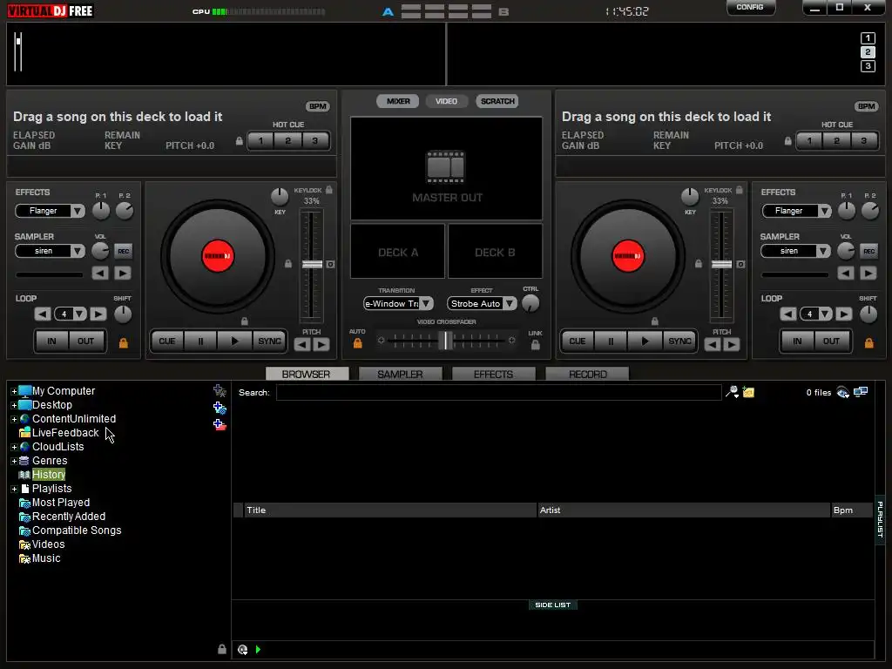
Task: Toggle the video crossfader LINK lock
Action: pyautogui.click(x=536, y=345)
